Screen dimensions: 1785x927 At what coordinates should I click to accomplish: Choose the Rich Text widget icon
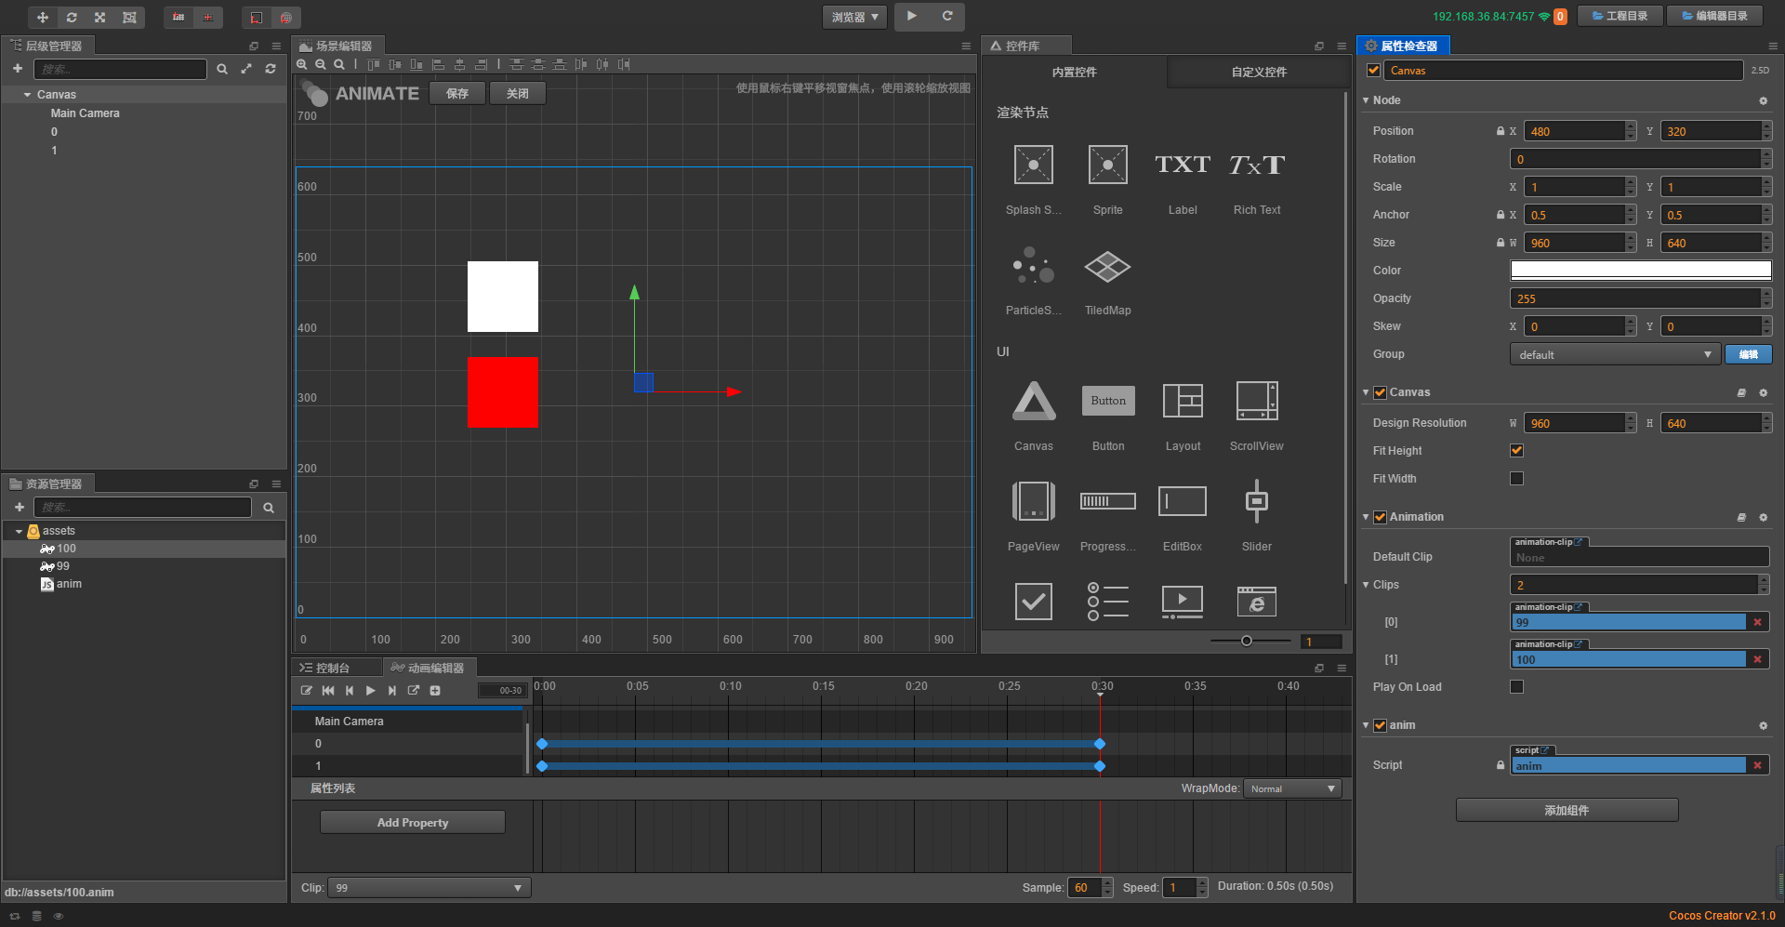click(1257, 166)
